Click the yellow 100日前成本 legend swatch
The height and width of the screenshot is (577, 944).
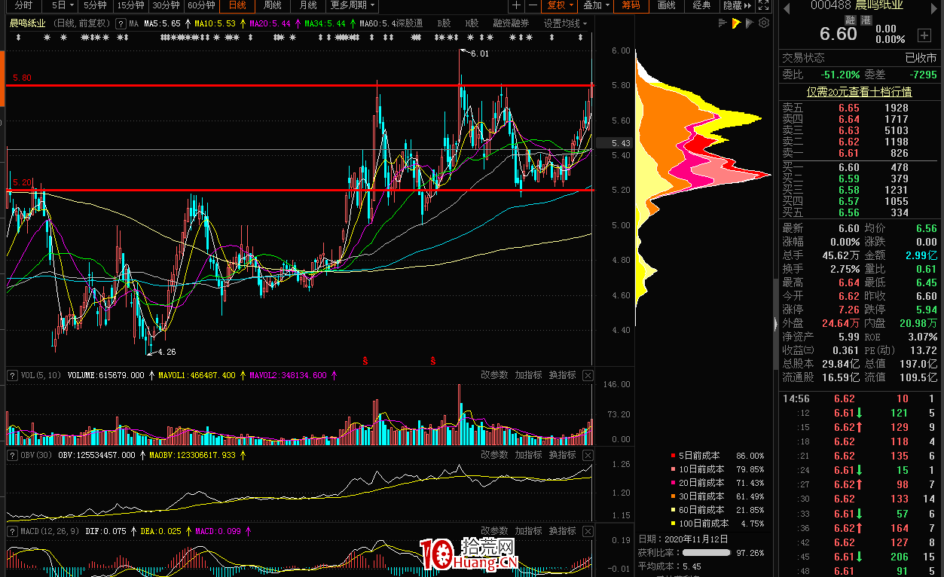click(x=673, y=524)
